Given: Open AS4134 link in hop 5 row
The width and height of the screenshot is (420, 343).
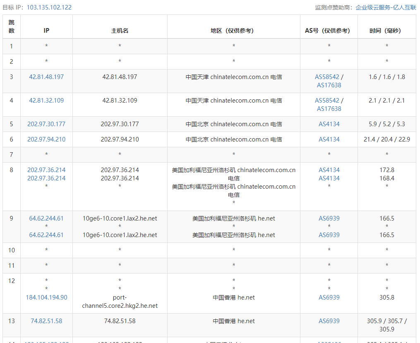Looking at the screenshot, I should click(x=329, y=124).
